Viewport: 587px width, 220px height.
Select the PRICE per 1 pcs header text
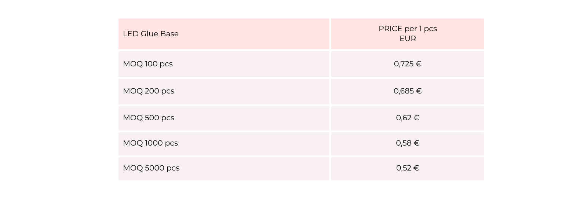[408, 29]
